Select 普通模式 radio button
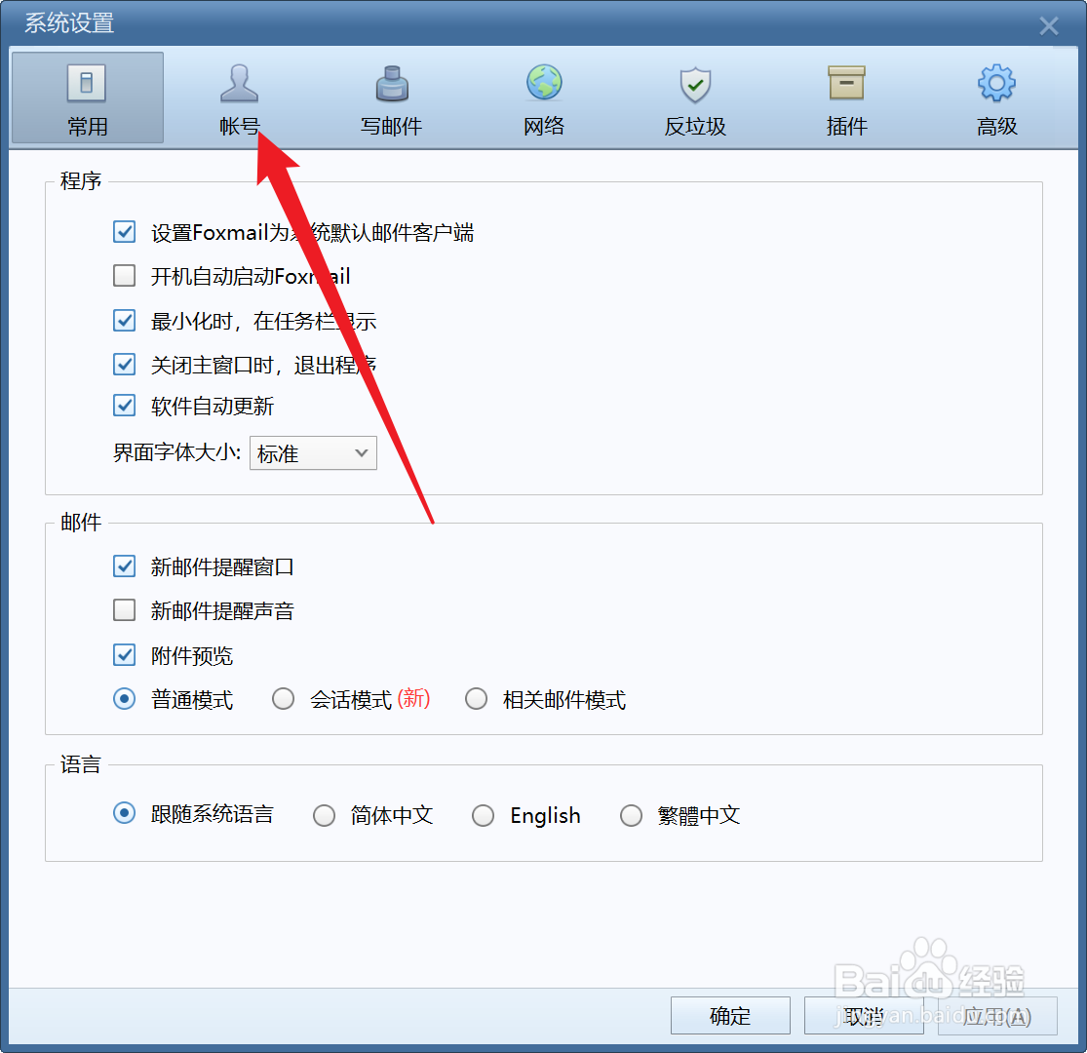This screenshot has width=1087, height=1053. (x=124, y=699)
